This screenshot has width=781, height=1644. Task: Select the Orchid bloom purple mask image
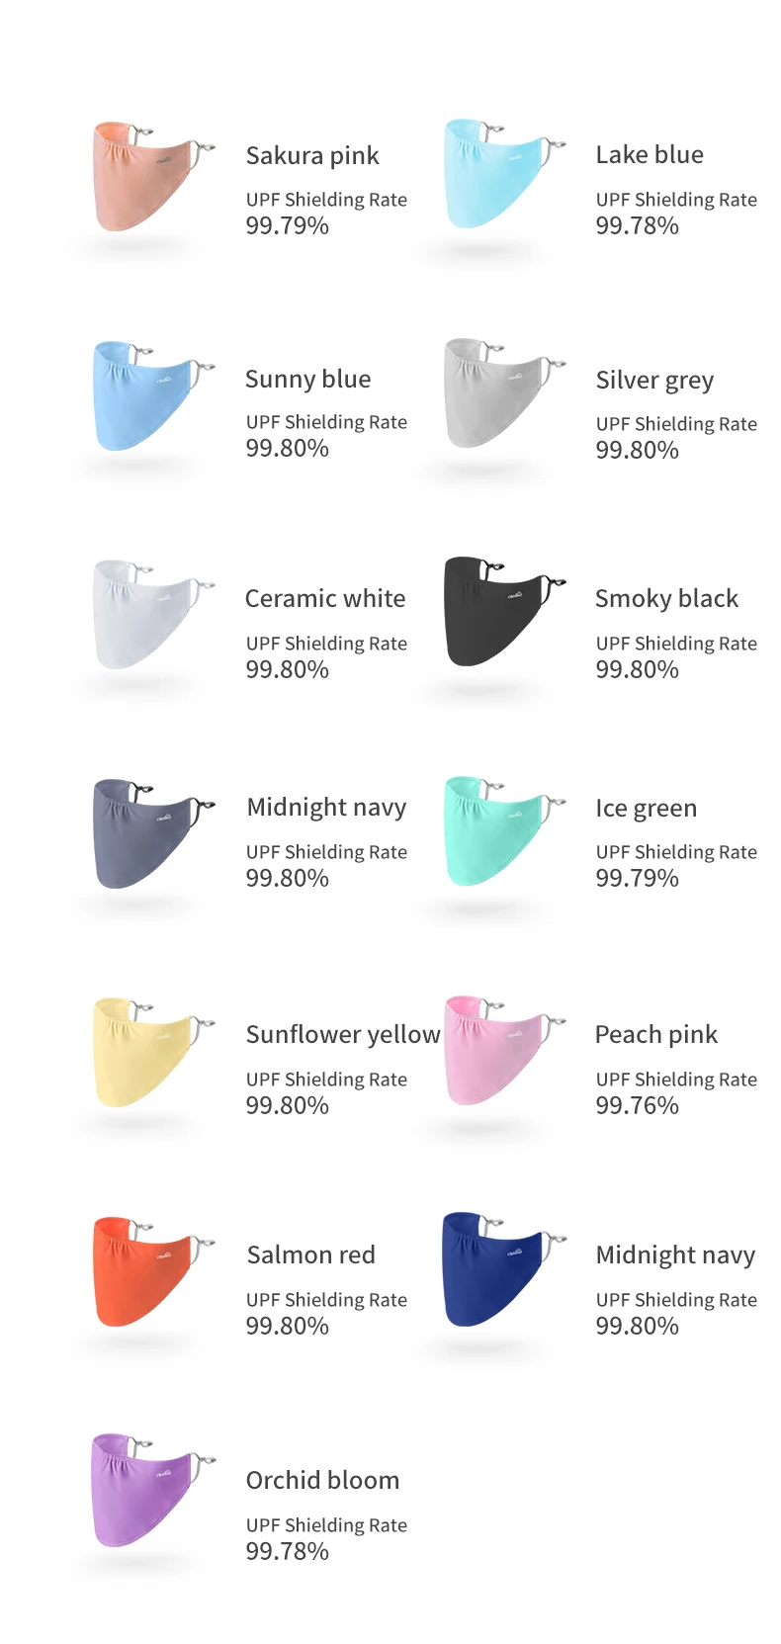(x=153, y=1491)
